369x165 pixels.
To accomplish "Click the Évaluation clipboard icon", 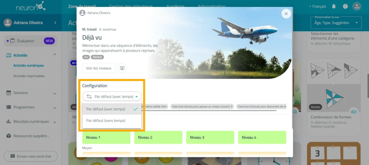I will click(x=13, y=41).
